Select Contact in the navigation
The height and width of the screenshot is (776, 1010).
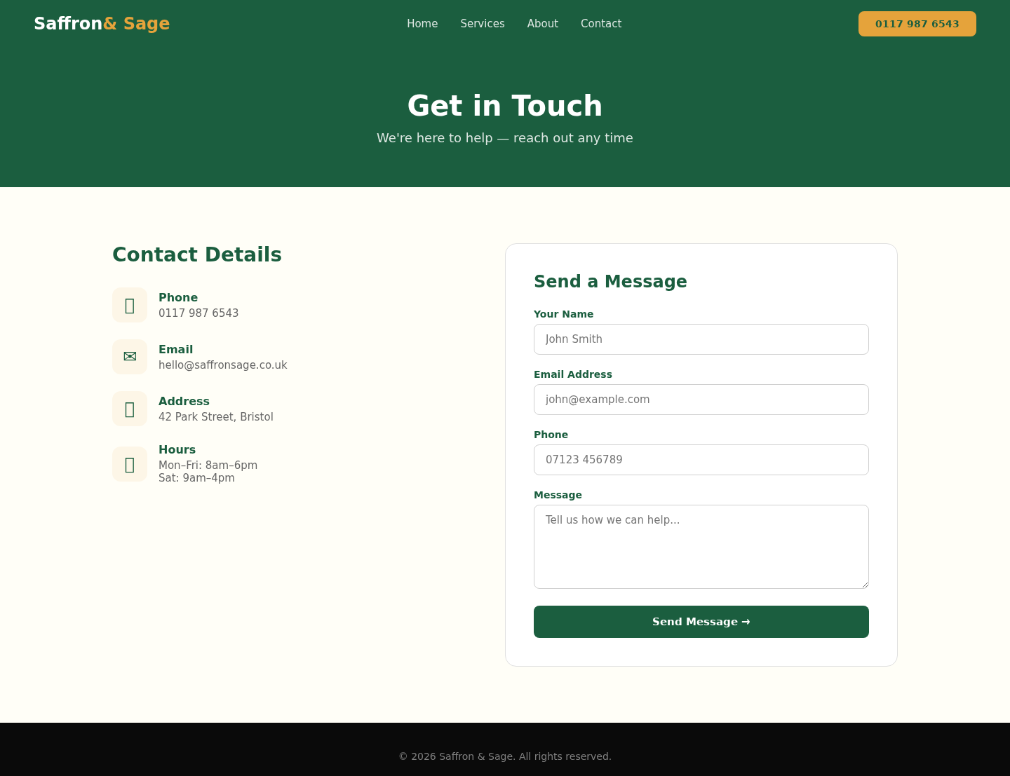601,24
